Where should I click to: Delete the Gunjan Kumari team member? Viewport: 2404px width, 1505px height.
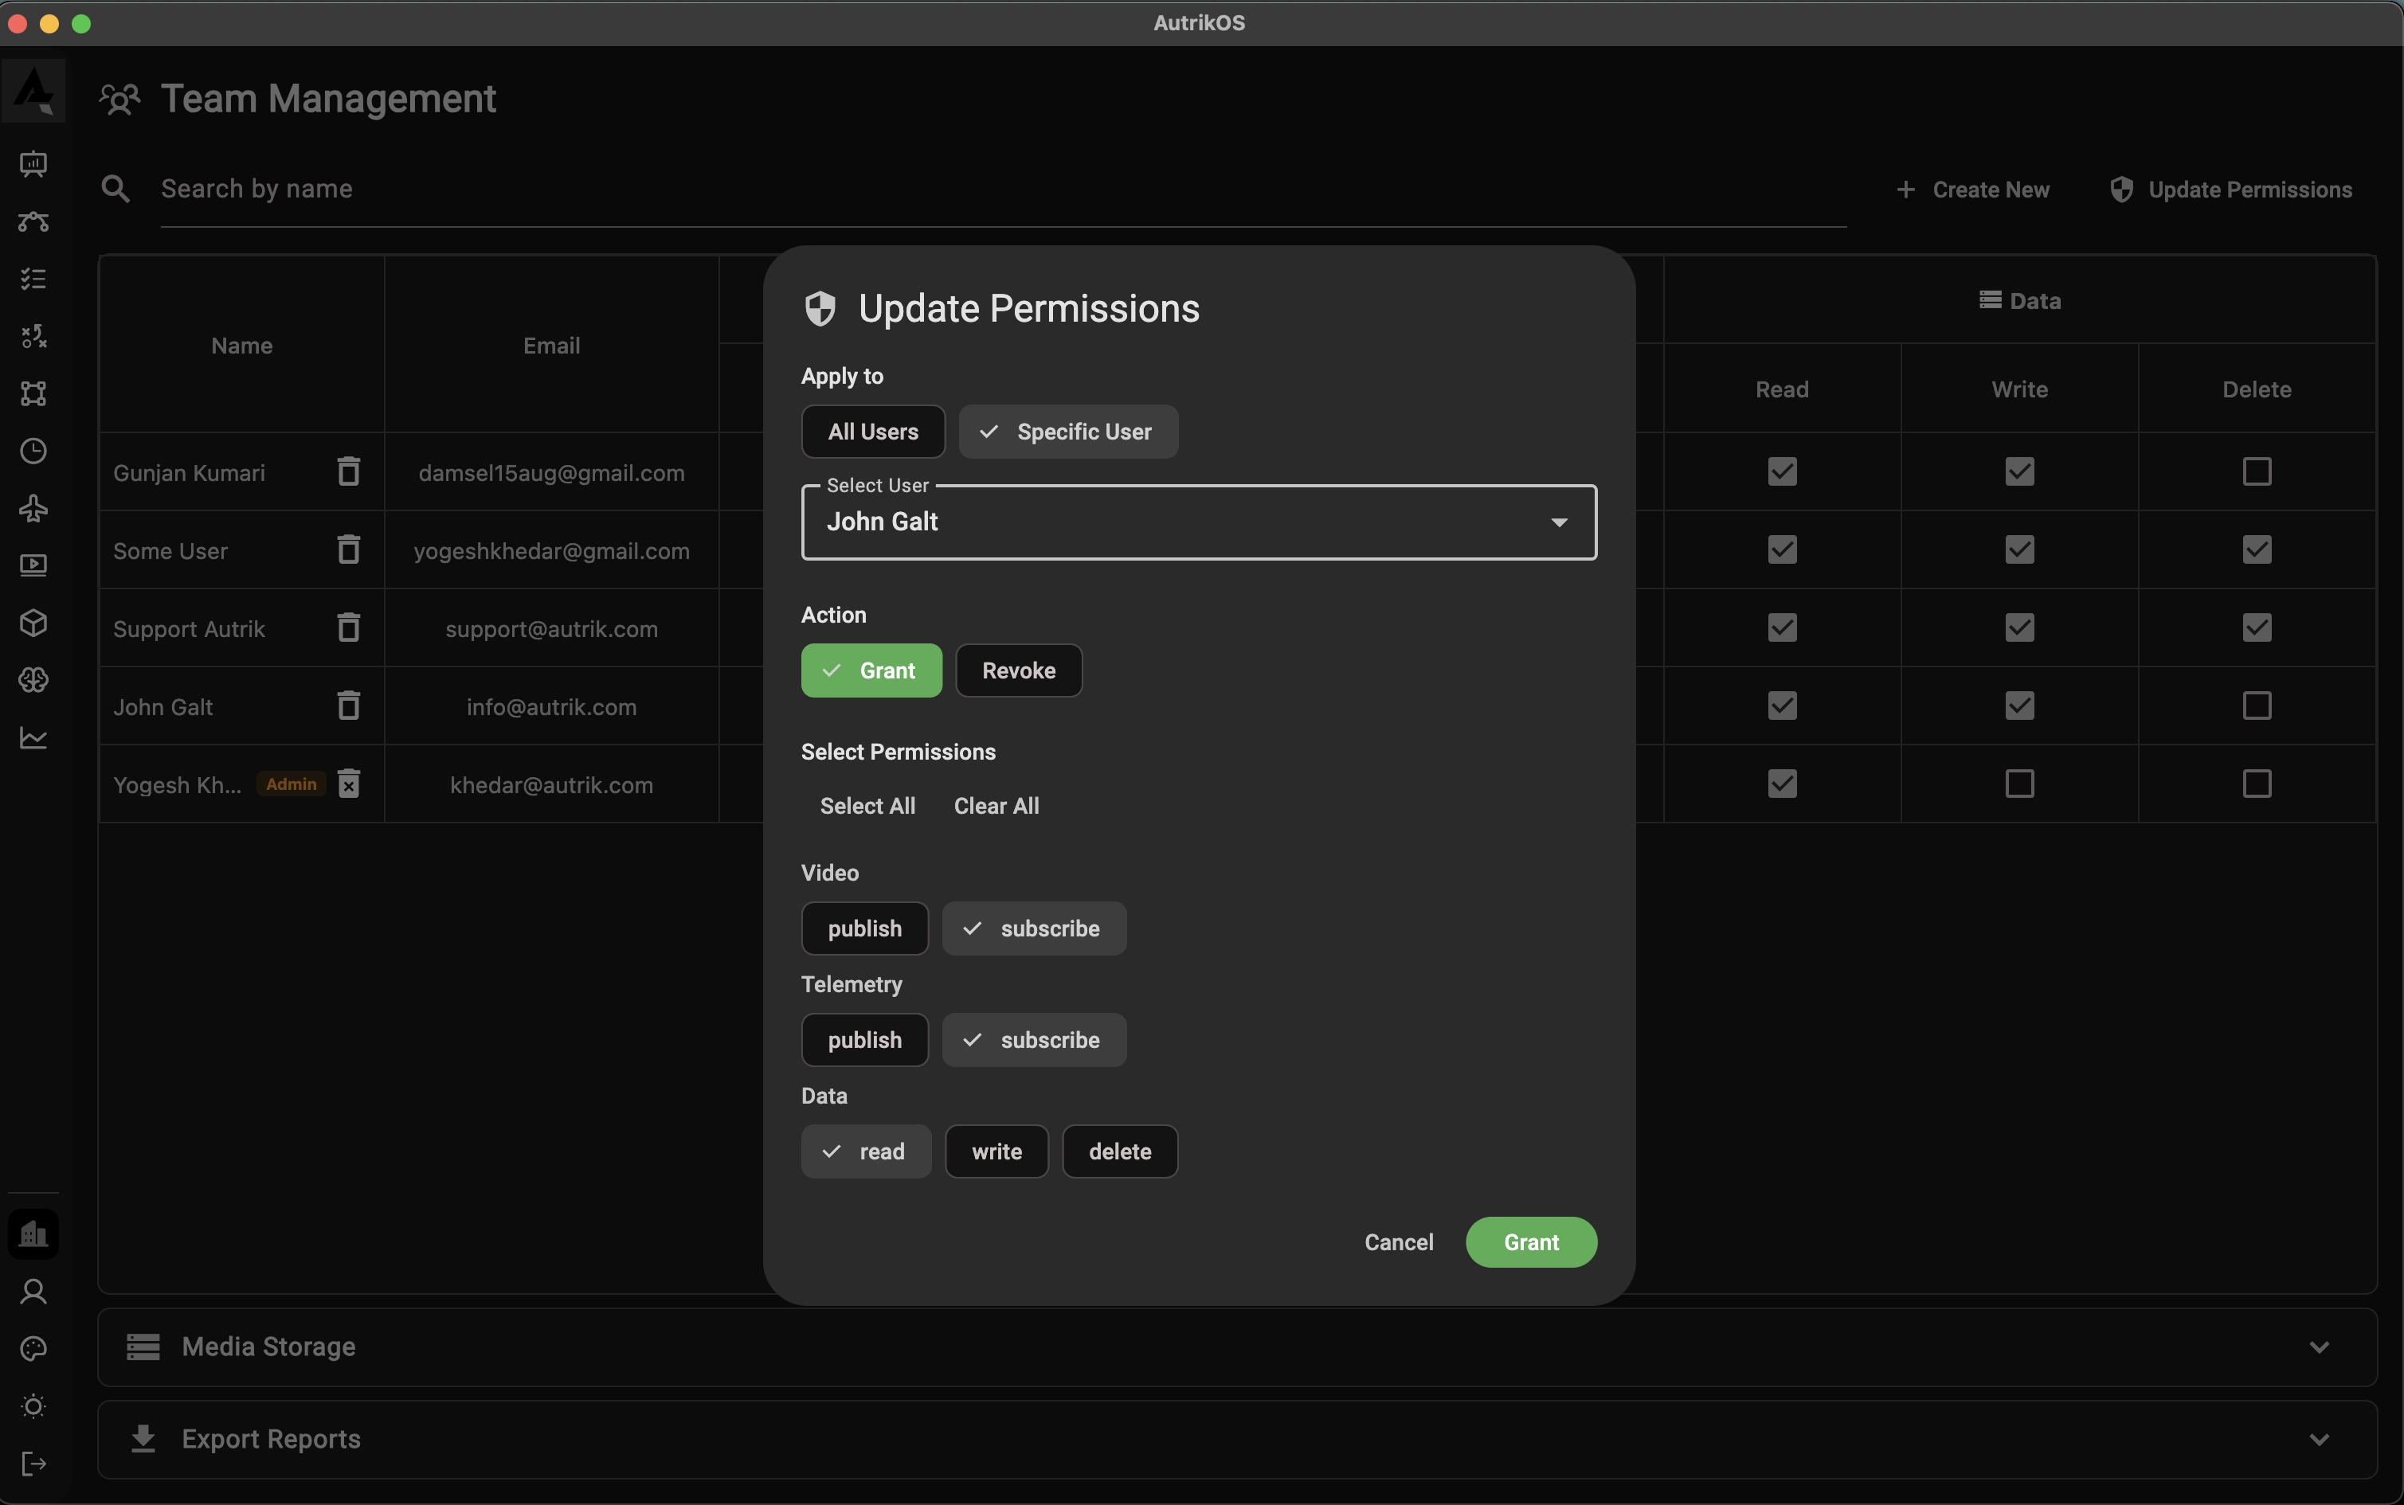[347, 471]
